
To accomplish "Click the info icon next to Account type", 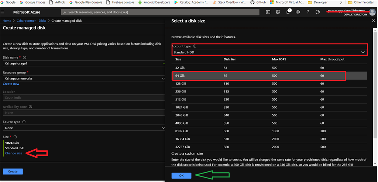I will pyautogui.click(x=195, y=46).
